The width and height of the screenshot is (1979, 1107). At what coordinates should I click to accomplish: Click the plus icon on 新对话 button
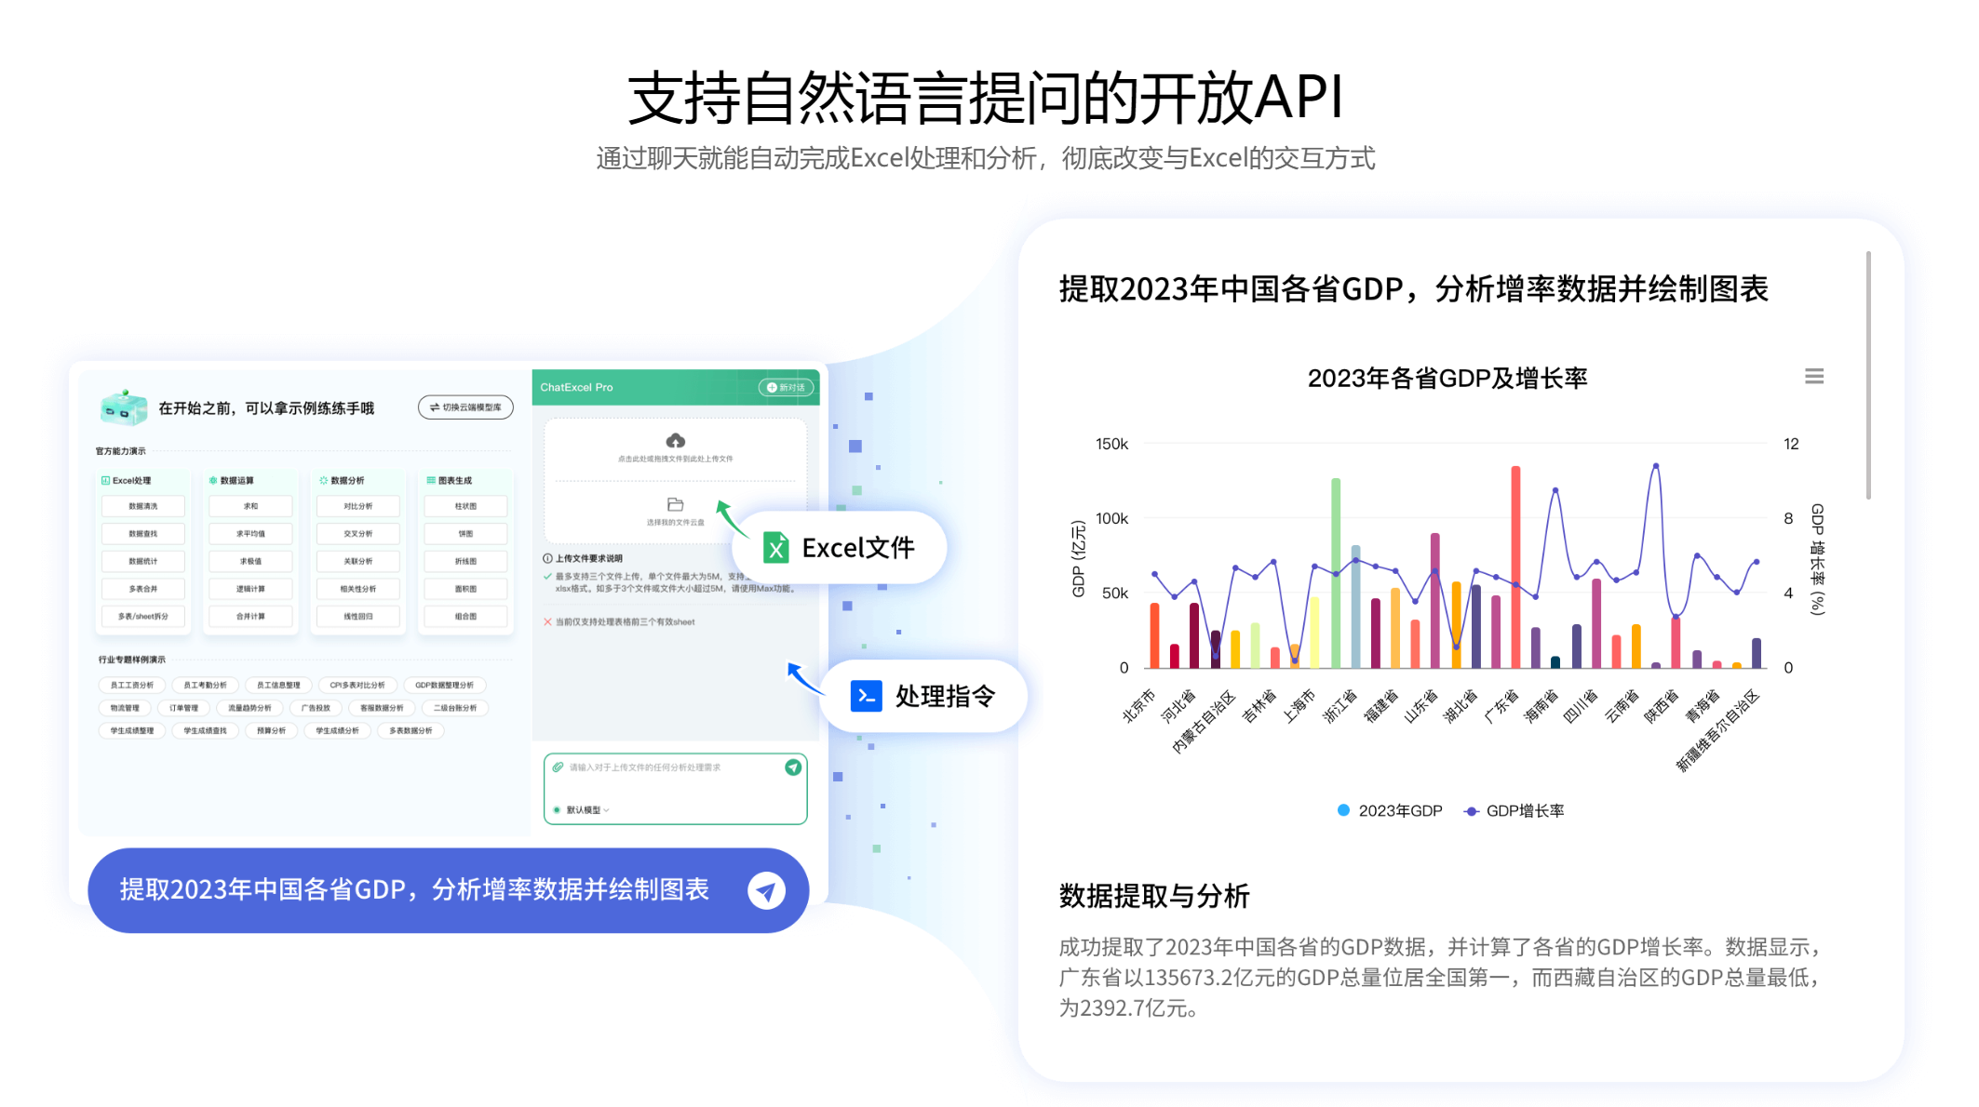(772, 388)
